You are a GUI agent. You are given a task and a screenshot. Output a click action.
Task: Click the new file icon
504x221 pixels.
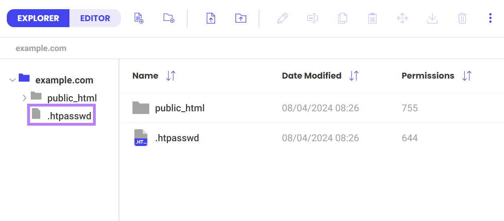coord(138,18)
